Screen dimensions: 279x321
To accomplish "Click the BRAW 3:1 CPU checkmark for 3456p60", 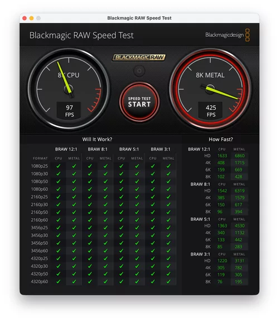I will point(153,251).
